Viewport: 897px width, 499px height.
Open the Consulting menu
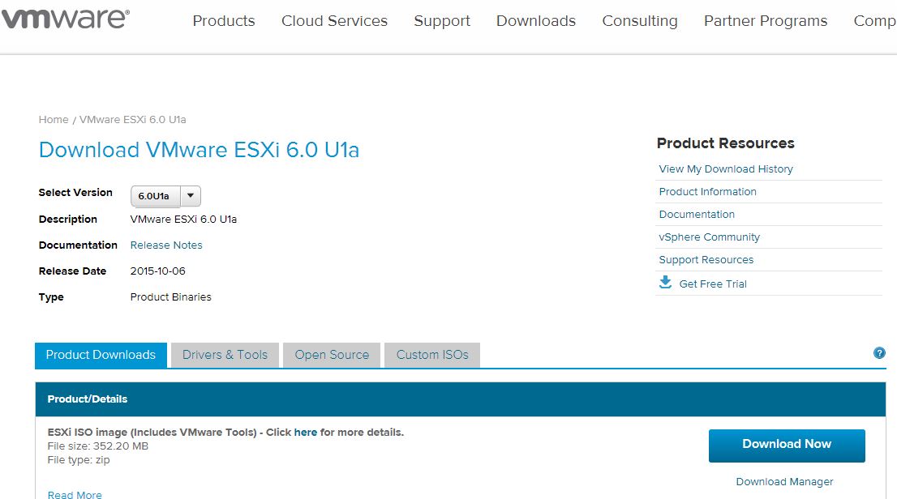pos(640,21)
